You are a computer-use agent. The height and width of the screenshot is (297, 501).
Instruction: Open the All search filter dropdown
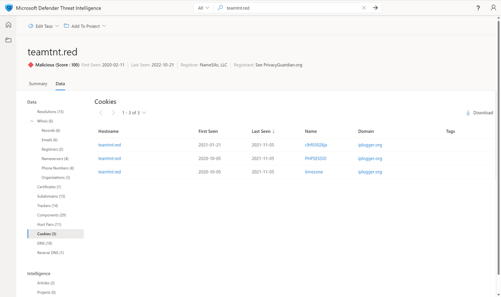click(203, 8)
